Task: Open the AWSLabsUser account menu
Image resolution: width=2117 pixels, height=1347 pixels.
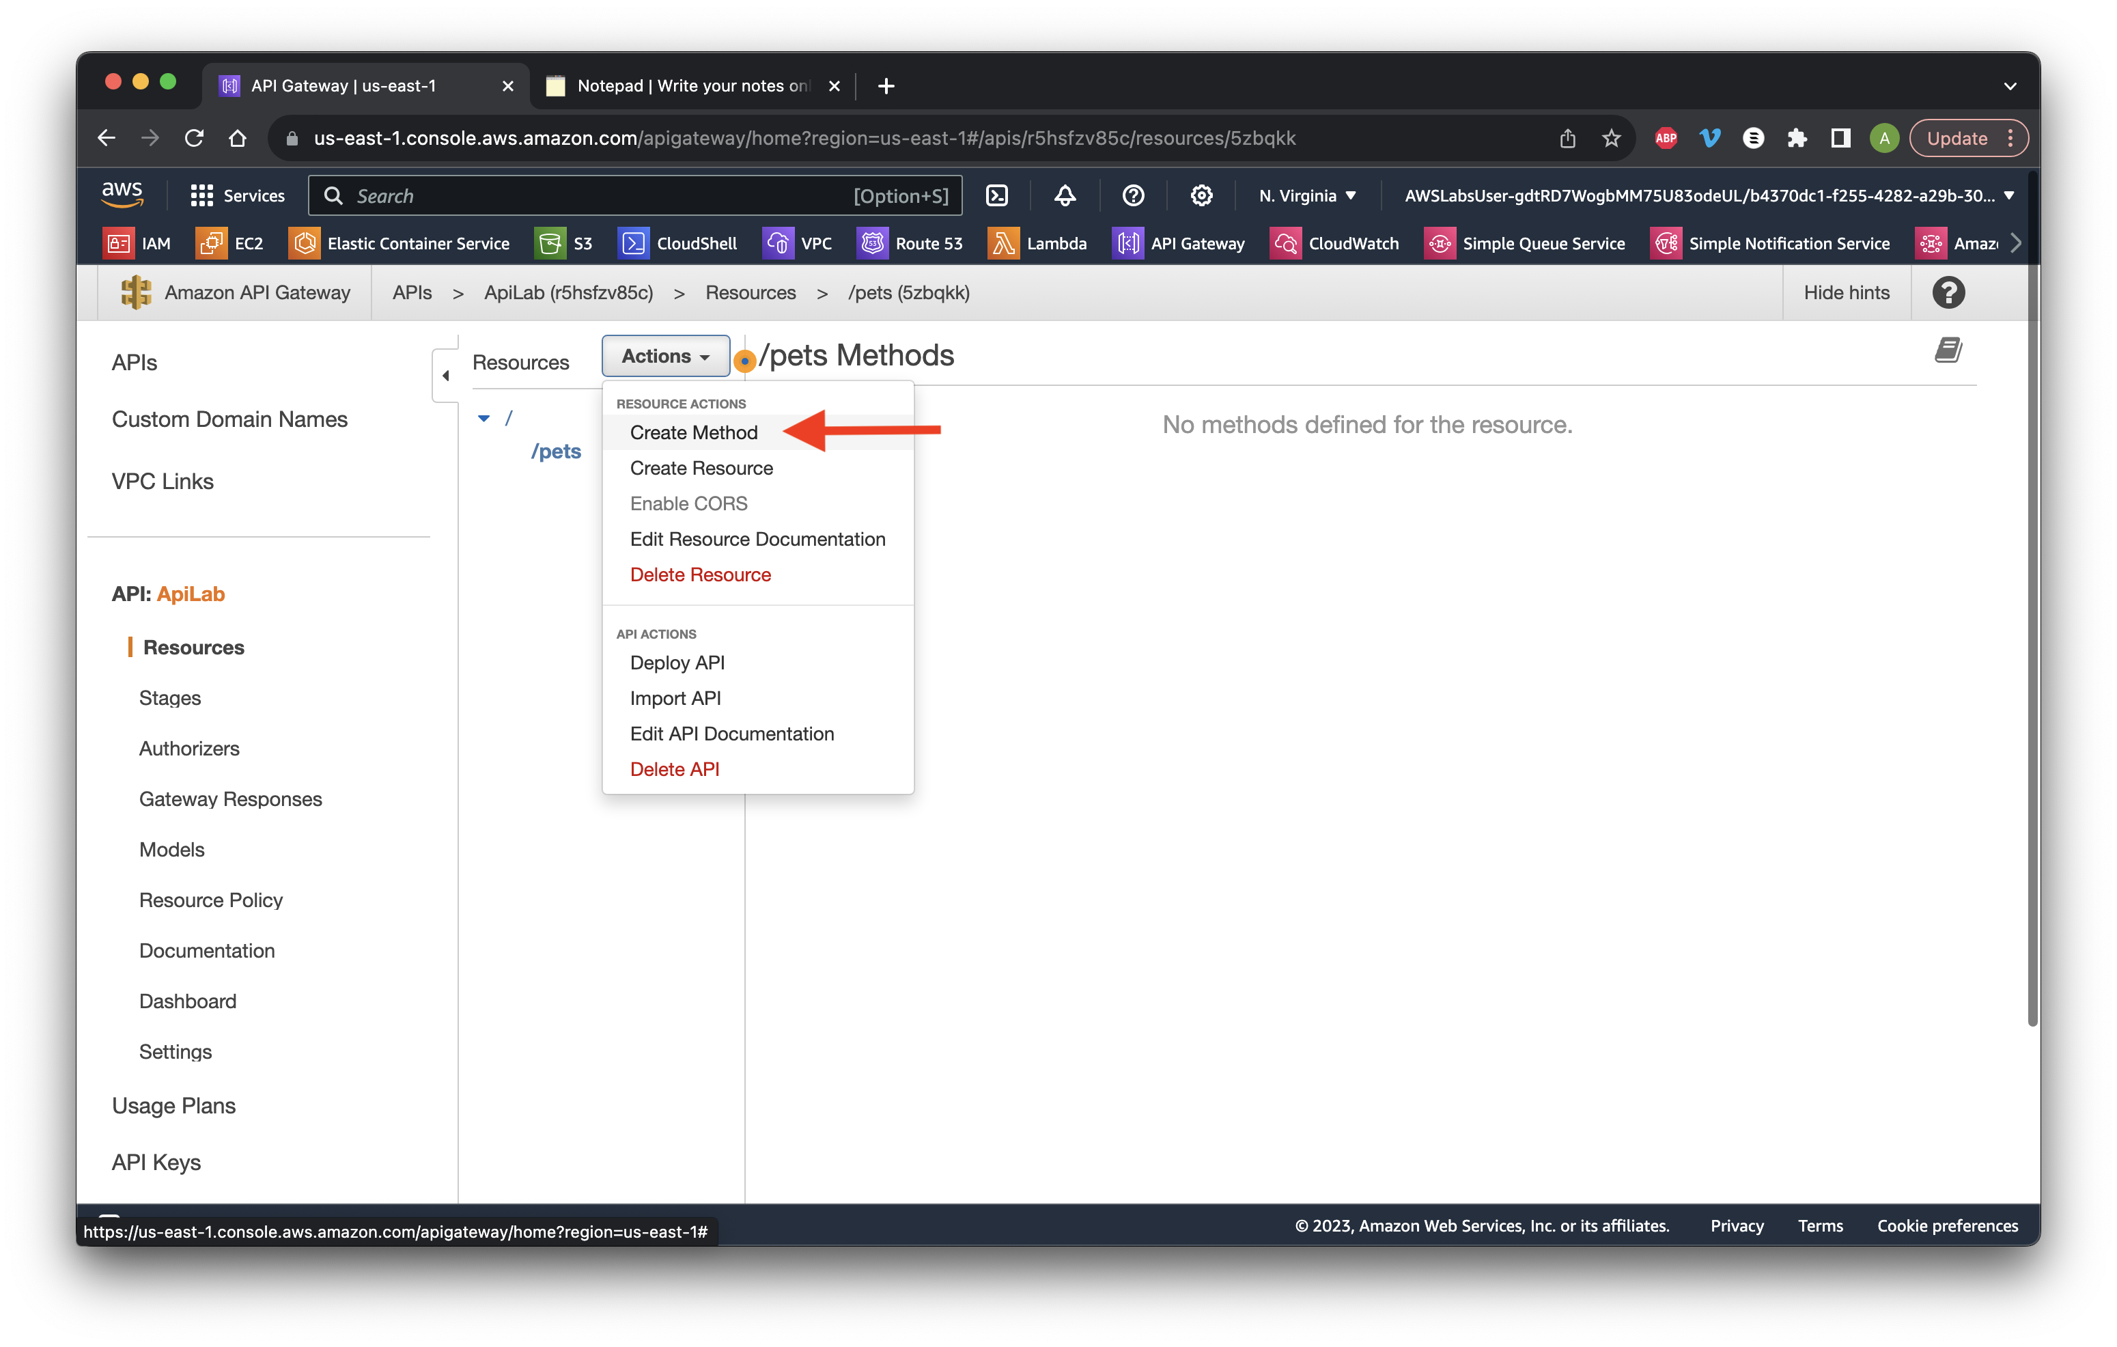Action: coord(1708,195)
